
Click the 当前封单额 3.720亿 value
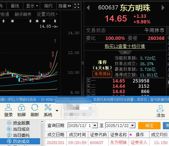pos(148,58)
